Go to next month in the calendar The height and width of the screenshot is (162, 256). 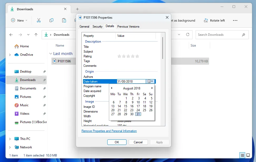(x=152, y=88)
